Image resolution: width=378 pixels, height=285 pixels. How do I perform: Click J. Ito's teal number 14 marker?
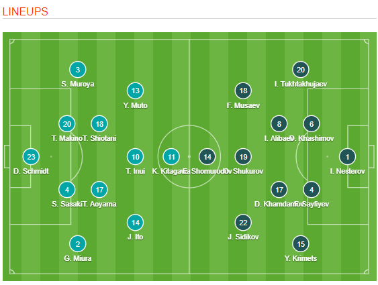[135, 223]
